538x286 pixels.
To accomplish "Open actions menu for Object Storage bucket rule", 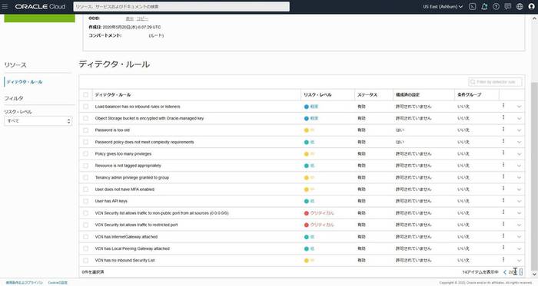I will click(x=503, y=117).
